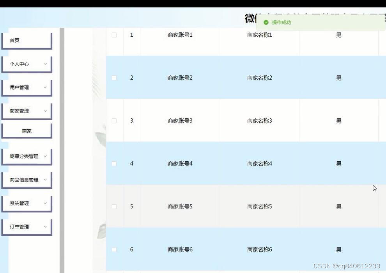
Task: Open the 商家 submenu item
Action: tap(27, 131)
